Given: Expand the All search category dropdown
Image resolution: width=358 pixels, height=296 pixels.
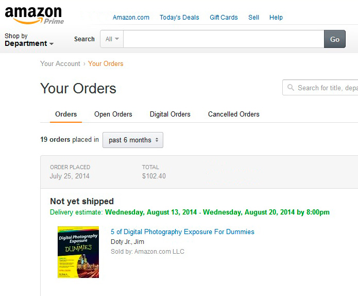Looking at the screenshot, I should pyautogui.click(x=112, y=39).
